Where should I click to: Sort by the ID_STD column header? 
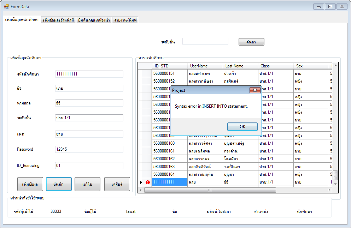[170, 66]
